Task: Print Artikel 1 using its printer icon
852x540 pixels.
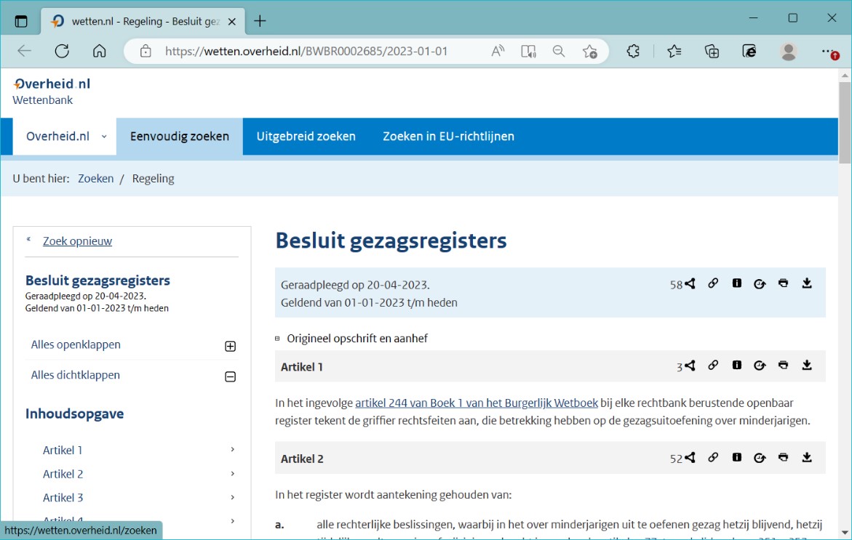Action: [x=783, y=366]
